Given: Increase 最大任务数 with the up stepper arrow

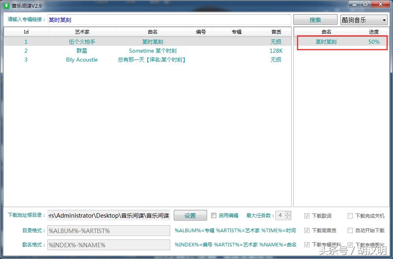Looking at the screenshot, I should tap(288, 213).
